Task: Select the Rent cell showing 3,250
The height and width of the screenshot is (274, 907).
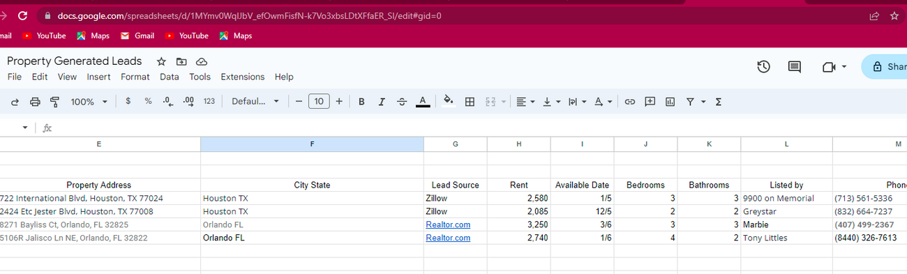Action: coord(518,224)
